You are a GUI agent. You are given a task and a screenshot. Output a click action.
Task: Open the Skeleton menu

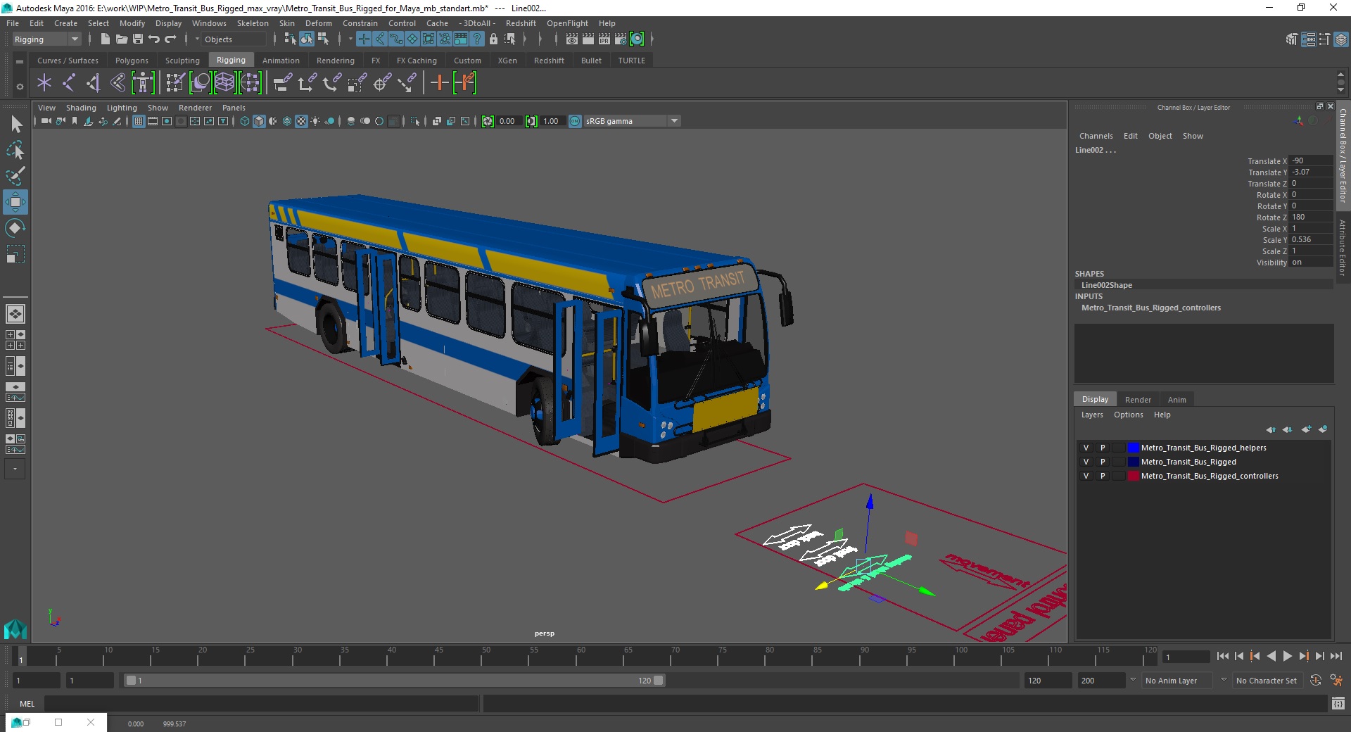pyautogui.click(x=253, y=23)
